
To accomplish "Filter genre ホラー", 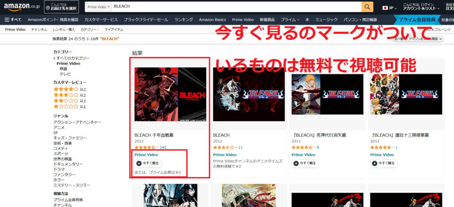I will 59,180.
